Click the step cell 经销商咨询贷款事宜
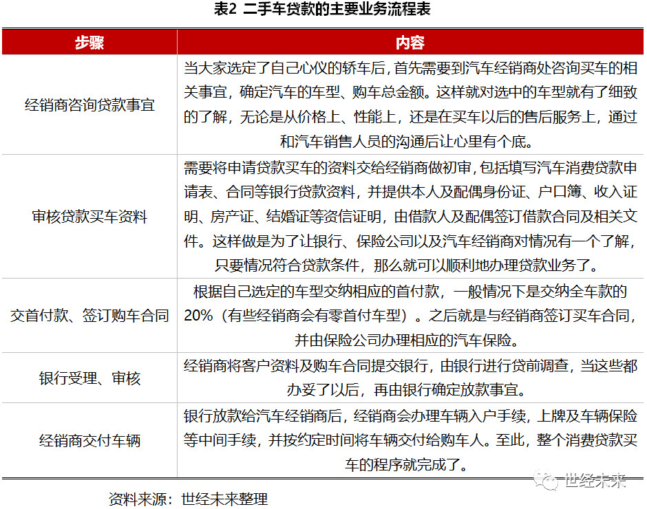This screenshot has height=509, width=647. coord(89,105)
